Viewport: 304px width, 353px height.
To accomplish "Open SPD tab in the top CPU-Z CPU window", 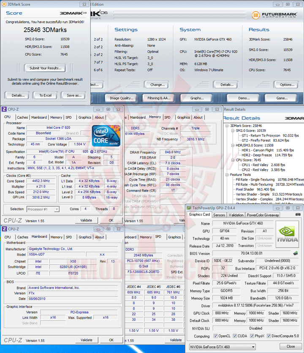I will (x=68, y=117).
